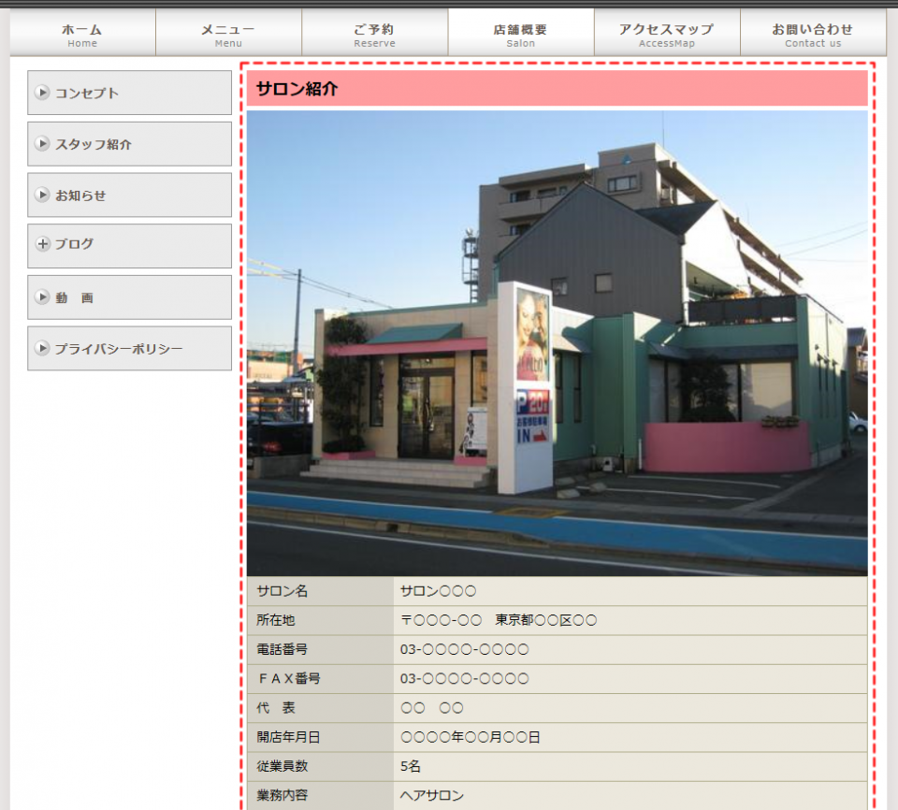The width and height of the screenshot is (898, 810).
Task: Click the ヘアサロン value cell
Action: [630, 796]
